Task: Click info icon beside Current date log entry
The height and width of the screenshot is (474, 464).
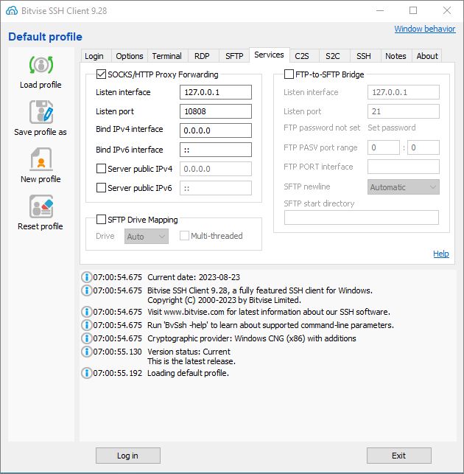Action: click(86, 277)
